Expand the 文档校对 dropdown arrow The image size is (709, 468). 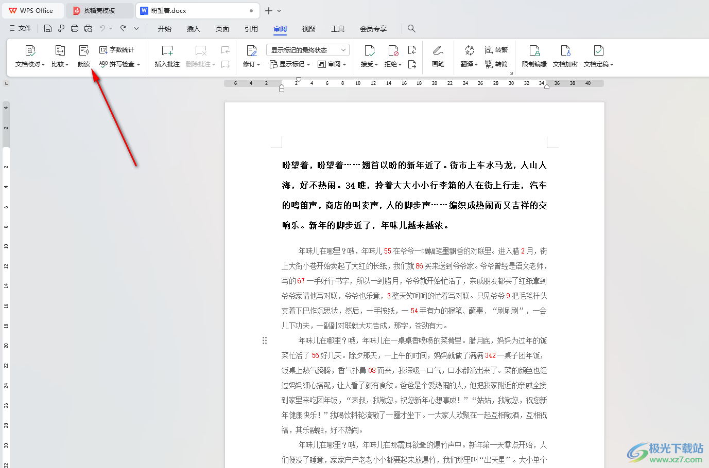tap(43, 65)
